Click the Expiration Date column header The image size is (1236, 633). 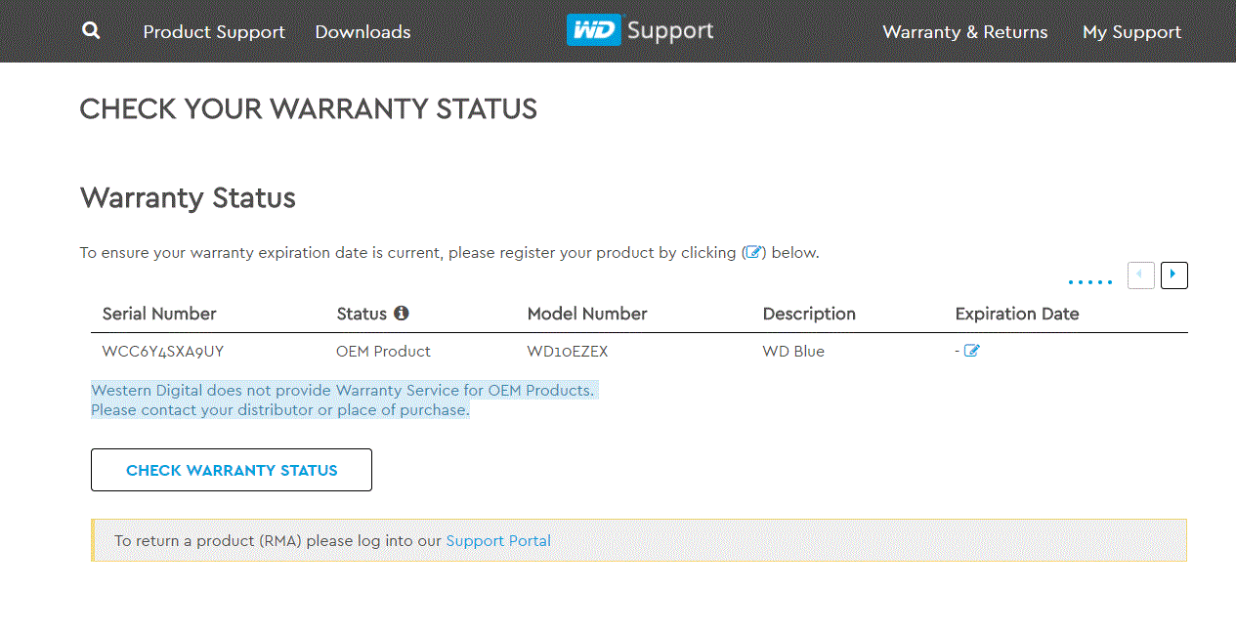pos(1017,314)
